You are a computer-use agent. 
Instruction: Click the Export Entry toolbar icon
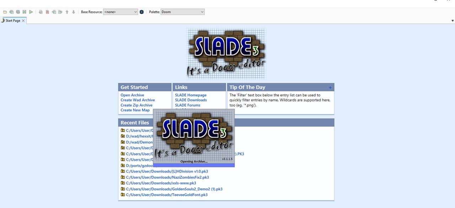tap(60, 12)
